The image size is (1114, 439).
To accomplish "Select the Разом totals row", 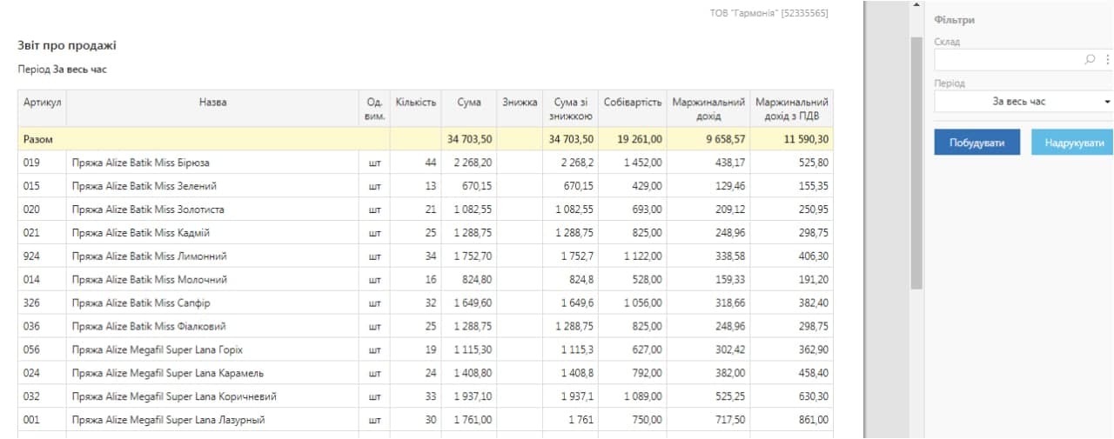I will 425,139.
